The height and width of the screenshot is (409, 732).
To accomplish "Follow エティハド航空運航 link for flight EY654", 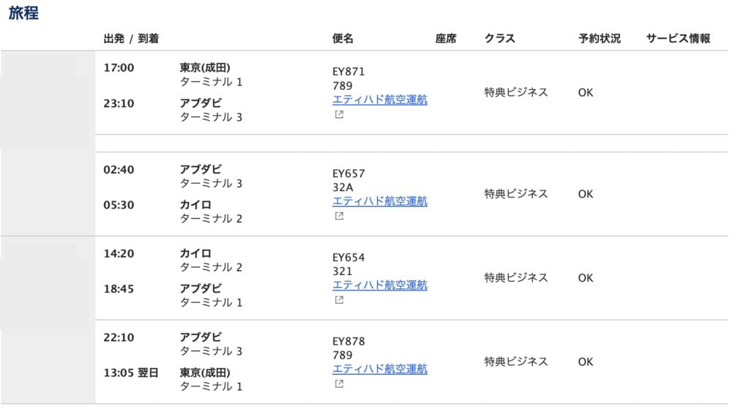I will tap(379, 285).
